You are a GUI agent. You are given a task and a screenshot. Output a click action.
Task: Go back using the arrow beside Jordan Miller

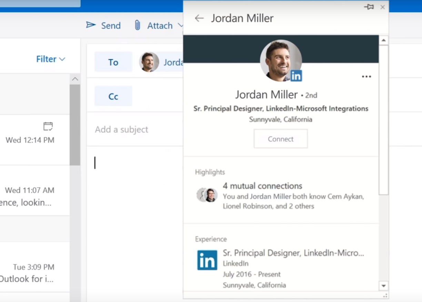[199, 18]
